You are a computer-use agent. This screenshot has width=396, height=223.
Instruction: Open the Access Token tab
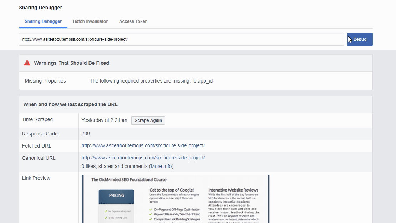(x=133, y=21)
